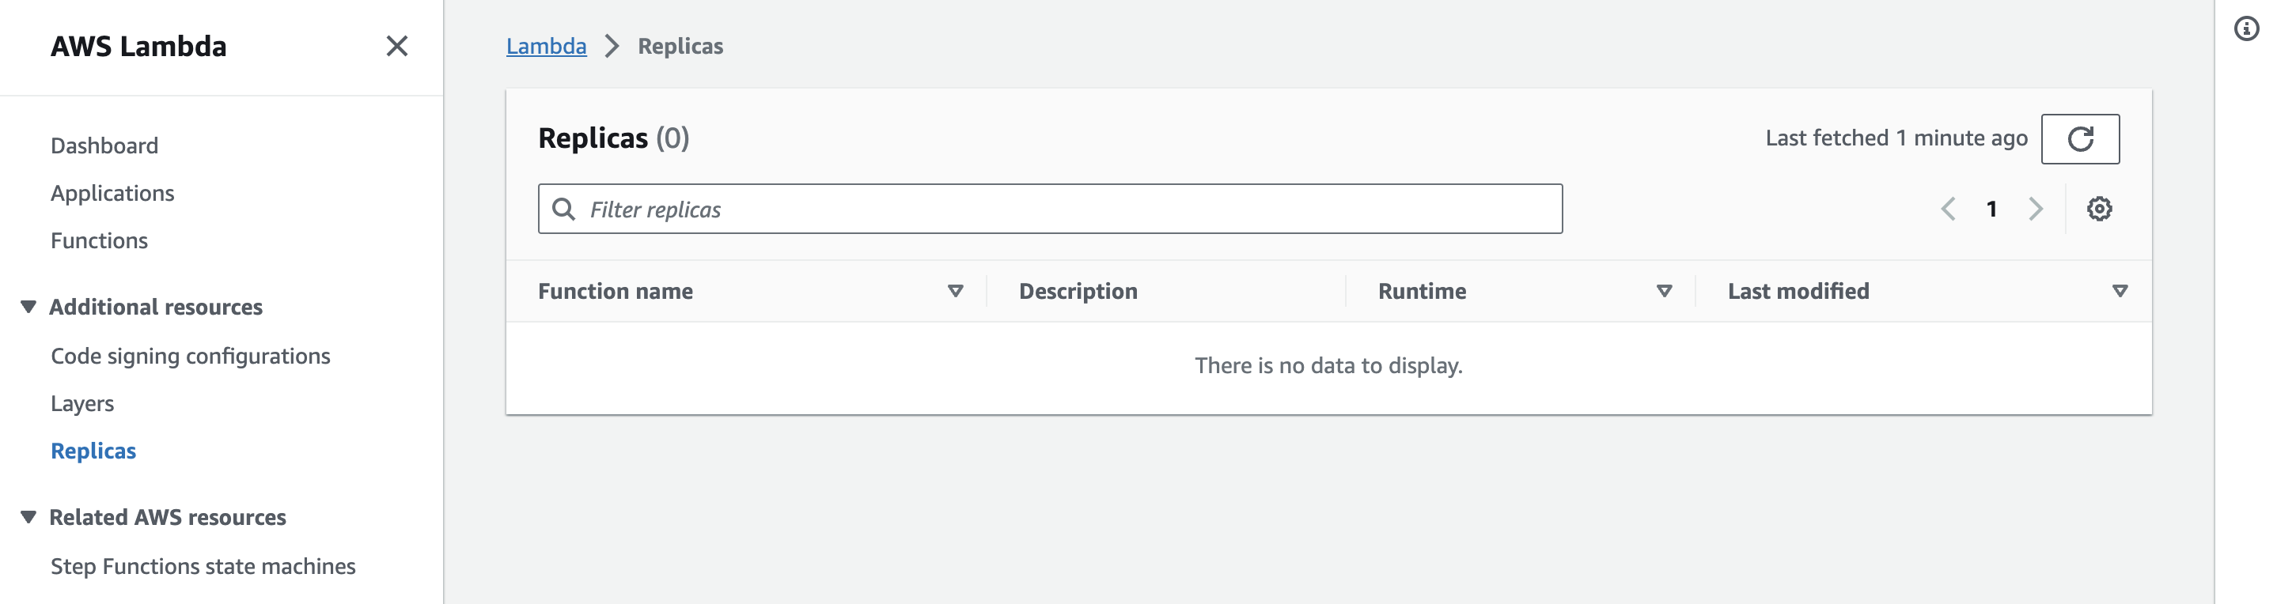Click the Description column header
This screenshot has height=604, width=2277.
pyautogui.click(x=1078, y=292)
